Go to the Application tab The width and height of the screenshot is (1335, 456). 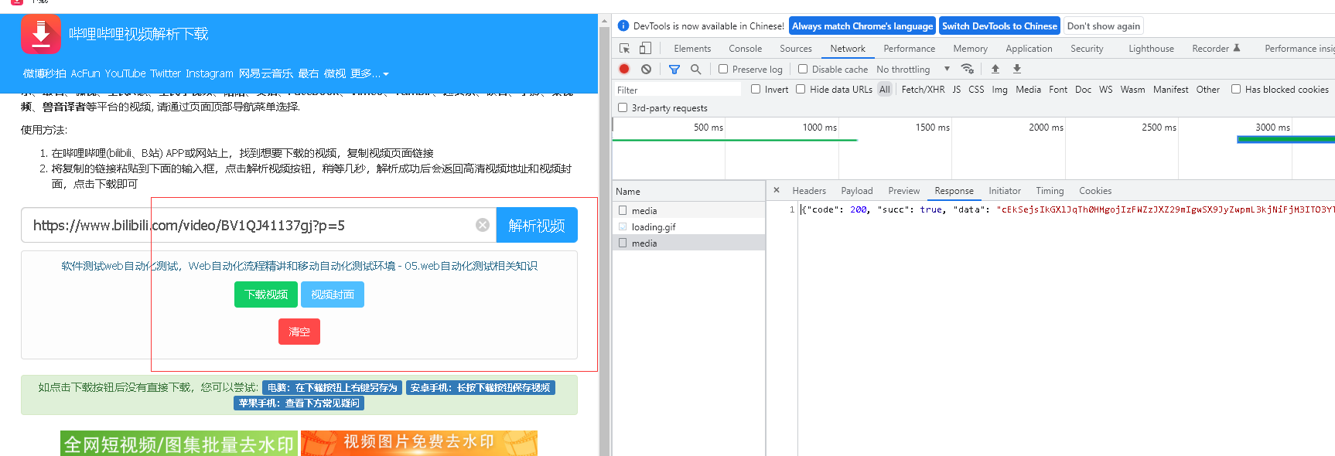point(1029,48)
